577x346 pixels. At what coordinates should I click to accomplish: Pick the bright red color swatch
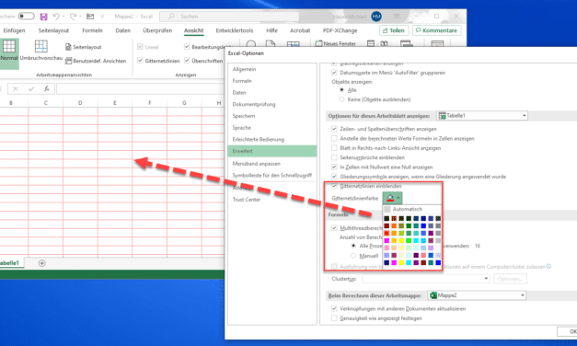387,233
